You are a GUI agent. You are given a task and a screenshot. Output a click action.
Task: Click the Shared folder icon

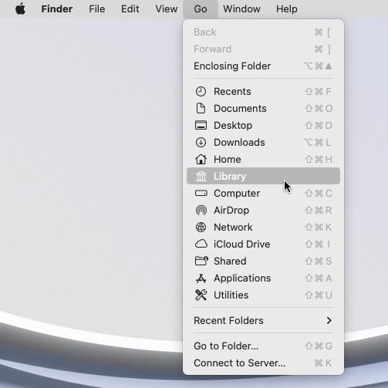click(x=201, y=261)
